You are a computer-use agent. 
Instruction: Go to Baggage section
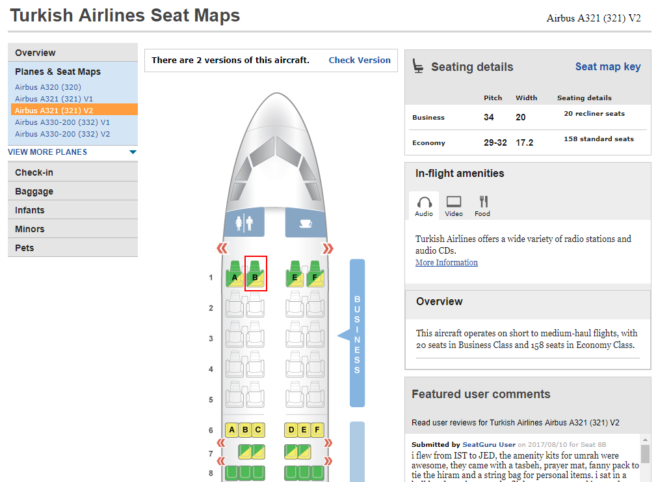pos(73,191)
